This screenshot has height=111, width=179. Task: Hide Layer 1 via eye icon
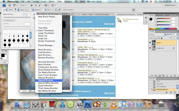click(150, 43)
